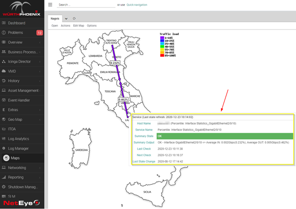The image size is (296, 209).
Task: Expand the Extras submenu arrow
Action: click(40, 110)
